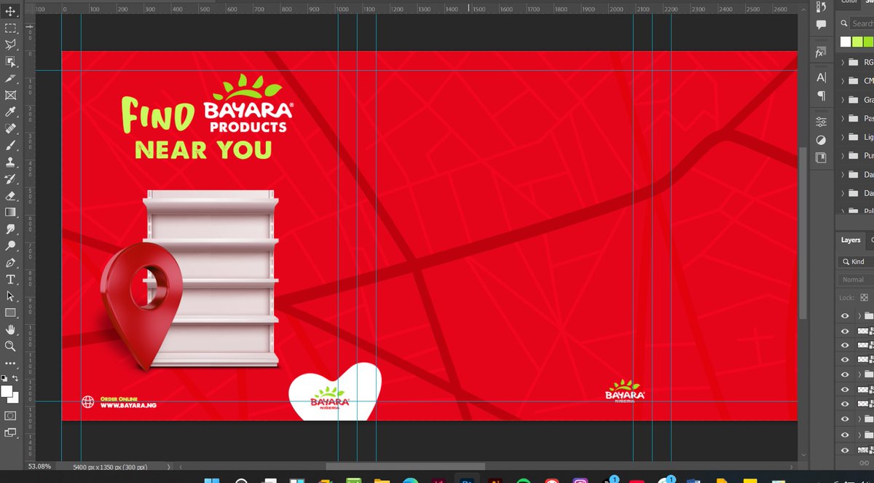The width and height of the screenshot is (874, 483).
Task: Switch to the Layers tab
Action: click(x=851, y=240)
